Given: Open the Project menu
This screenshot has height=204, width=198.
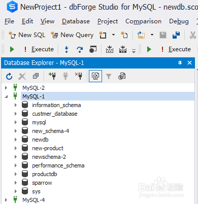Looking at the screenshot, I should (x=108, y=21).
